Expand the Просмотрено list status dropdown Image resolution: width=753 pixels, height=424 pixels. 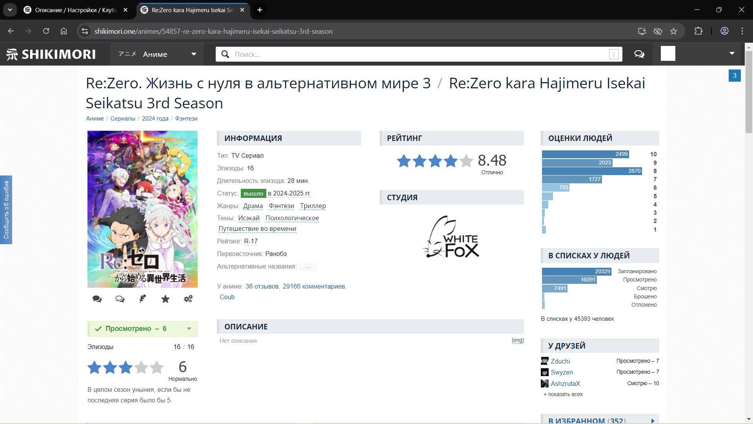(x=189, y=329)
